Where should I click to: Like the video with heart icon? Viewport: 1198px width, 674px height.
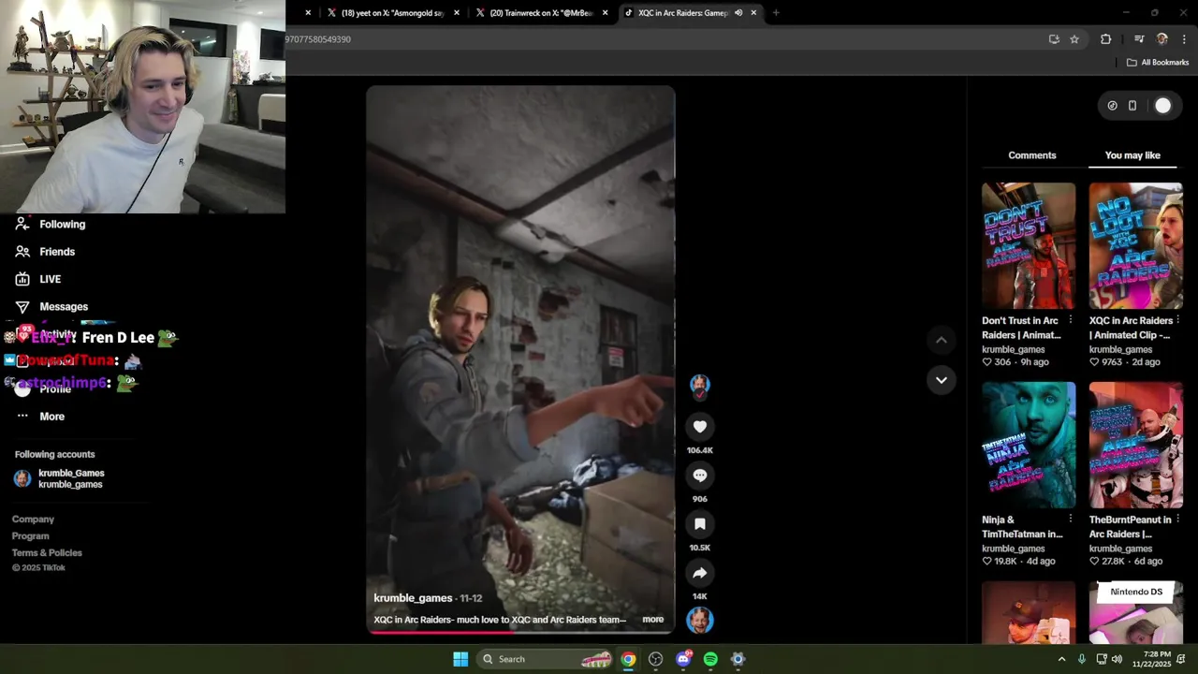[700, 427]
